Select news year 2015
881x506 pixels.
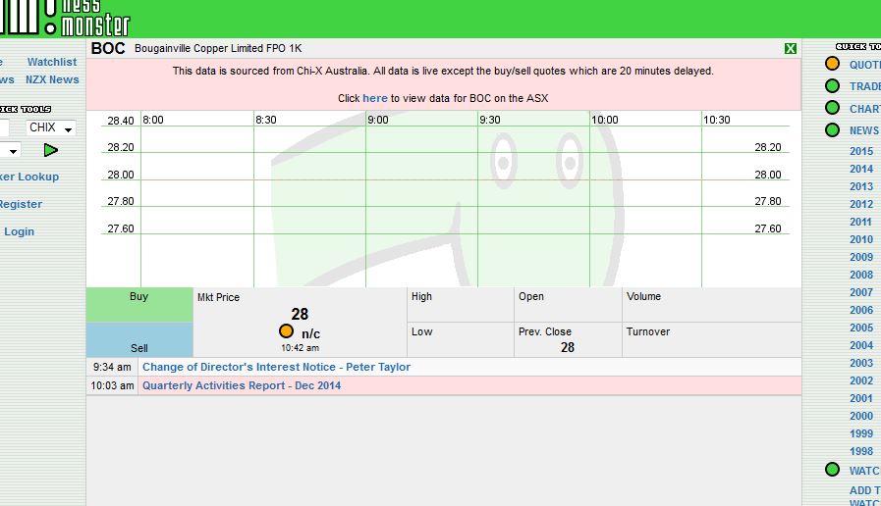point(861,151)
